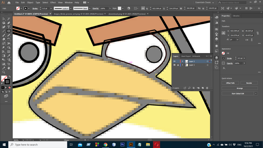This screenshot has height=148, width=263.
Task: Flip vertically icon in Transform section
Action: (x=252, y=40)
